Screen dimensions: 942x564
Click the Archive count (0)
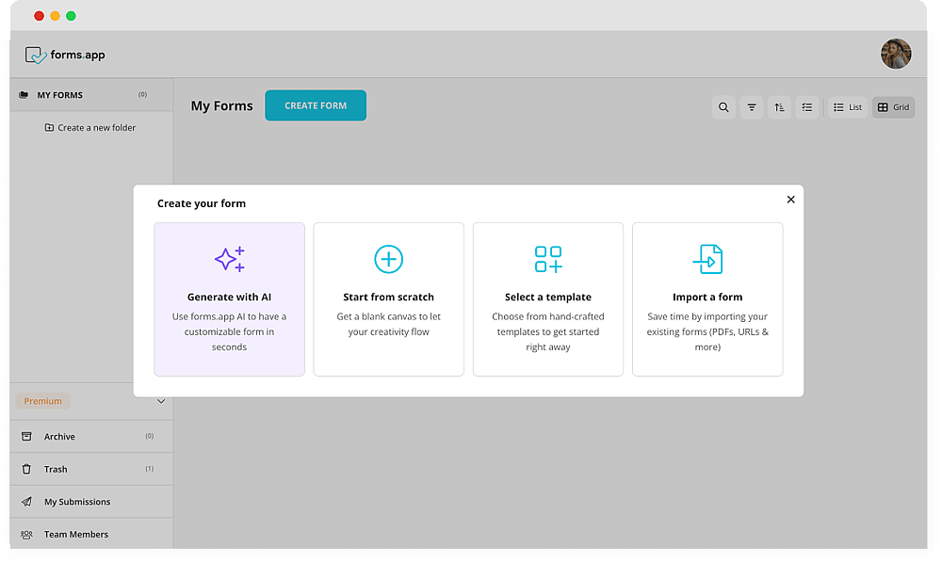coord(150,436)
